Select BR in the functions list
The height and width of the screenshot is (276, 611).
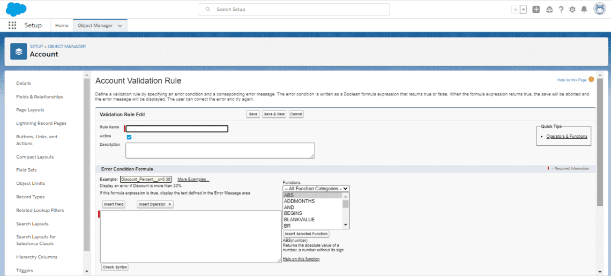click(x=312, y=226)
